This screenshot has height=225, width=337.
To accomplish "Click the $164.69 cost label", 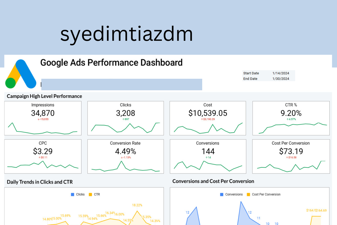I will point(321,210).
